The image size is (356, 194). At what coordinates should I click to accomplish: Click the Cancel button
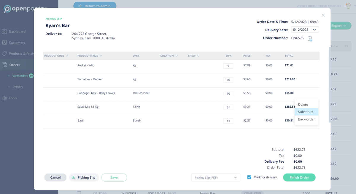[55, 177]
